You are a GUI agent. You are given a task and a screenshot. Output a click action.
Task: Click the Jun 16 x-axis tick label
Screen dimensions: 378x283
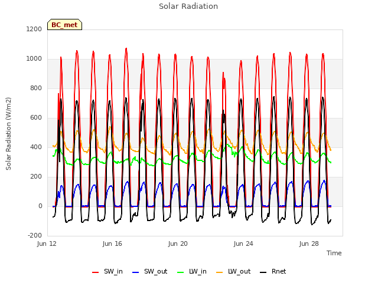112,243
